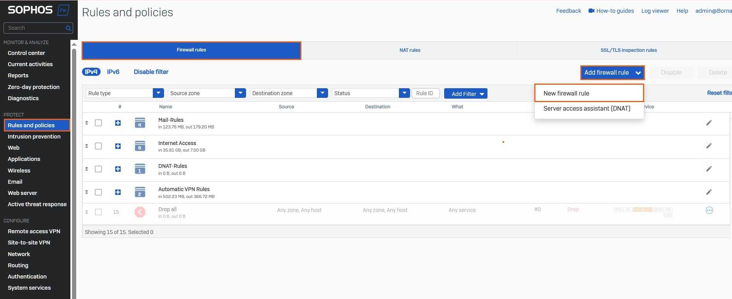The width and height of the screenshot is (732, 299).
Task: Click the Drop all rule red icon
Action: tap(140, 212)
